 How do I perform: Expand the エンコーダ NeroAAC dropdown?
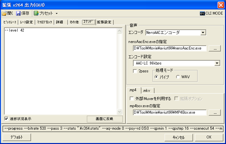tap(203, 33)
